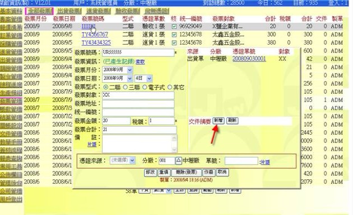Screen dimensions: 353x215
Task: Toggle the 核 checkbox for invoice TY4366767
Action: coord(174,35)
